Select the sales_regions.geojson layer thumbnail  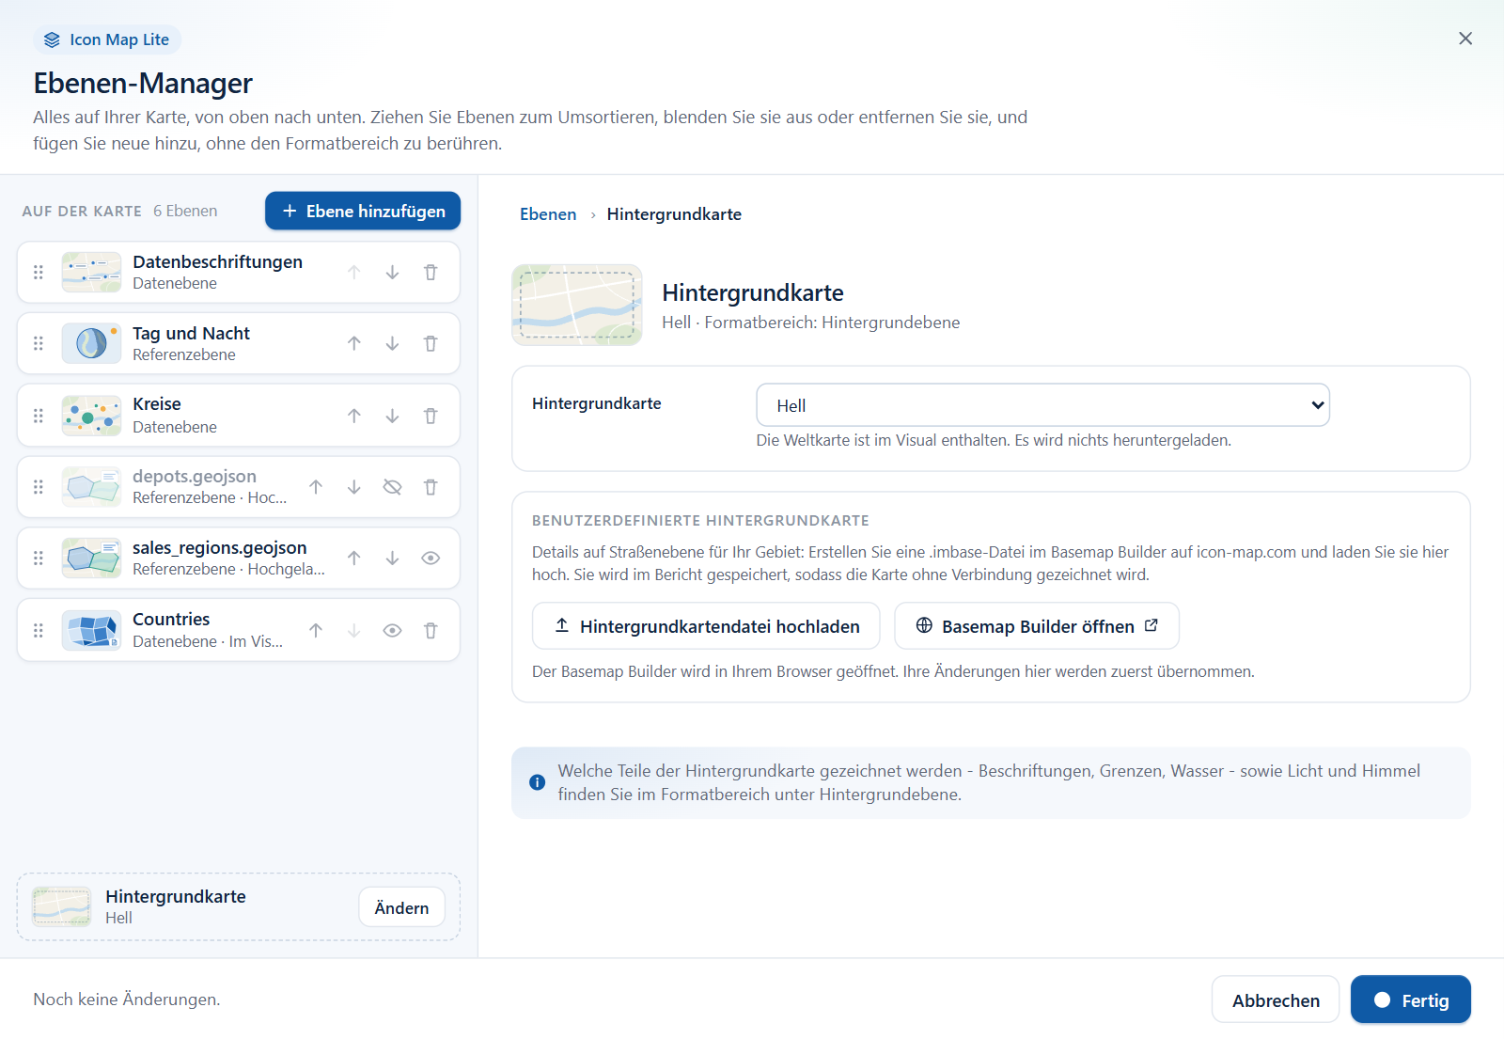tap(91, 559)
